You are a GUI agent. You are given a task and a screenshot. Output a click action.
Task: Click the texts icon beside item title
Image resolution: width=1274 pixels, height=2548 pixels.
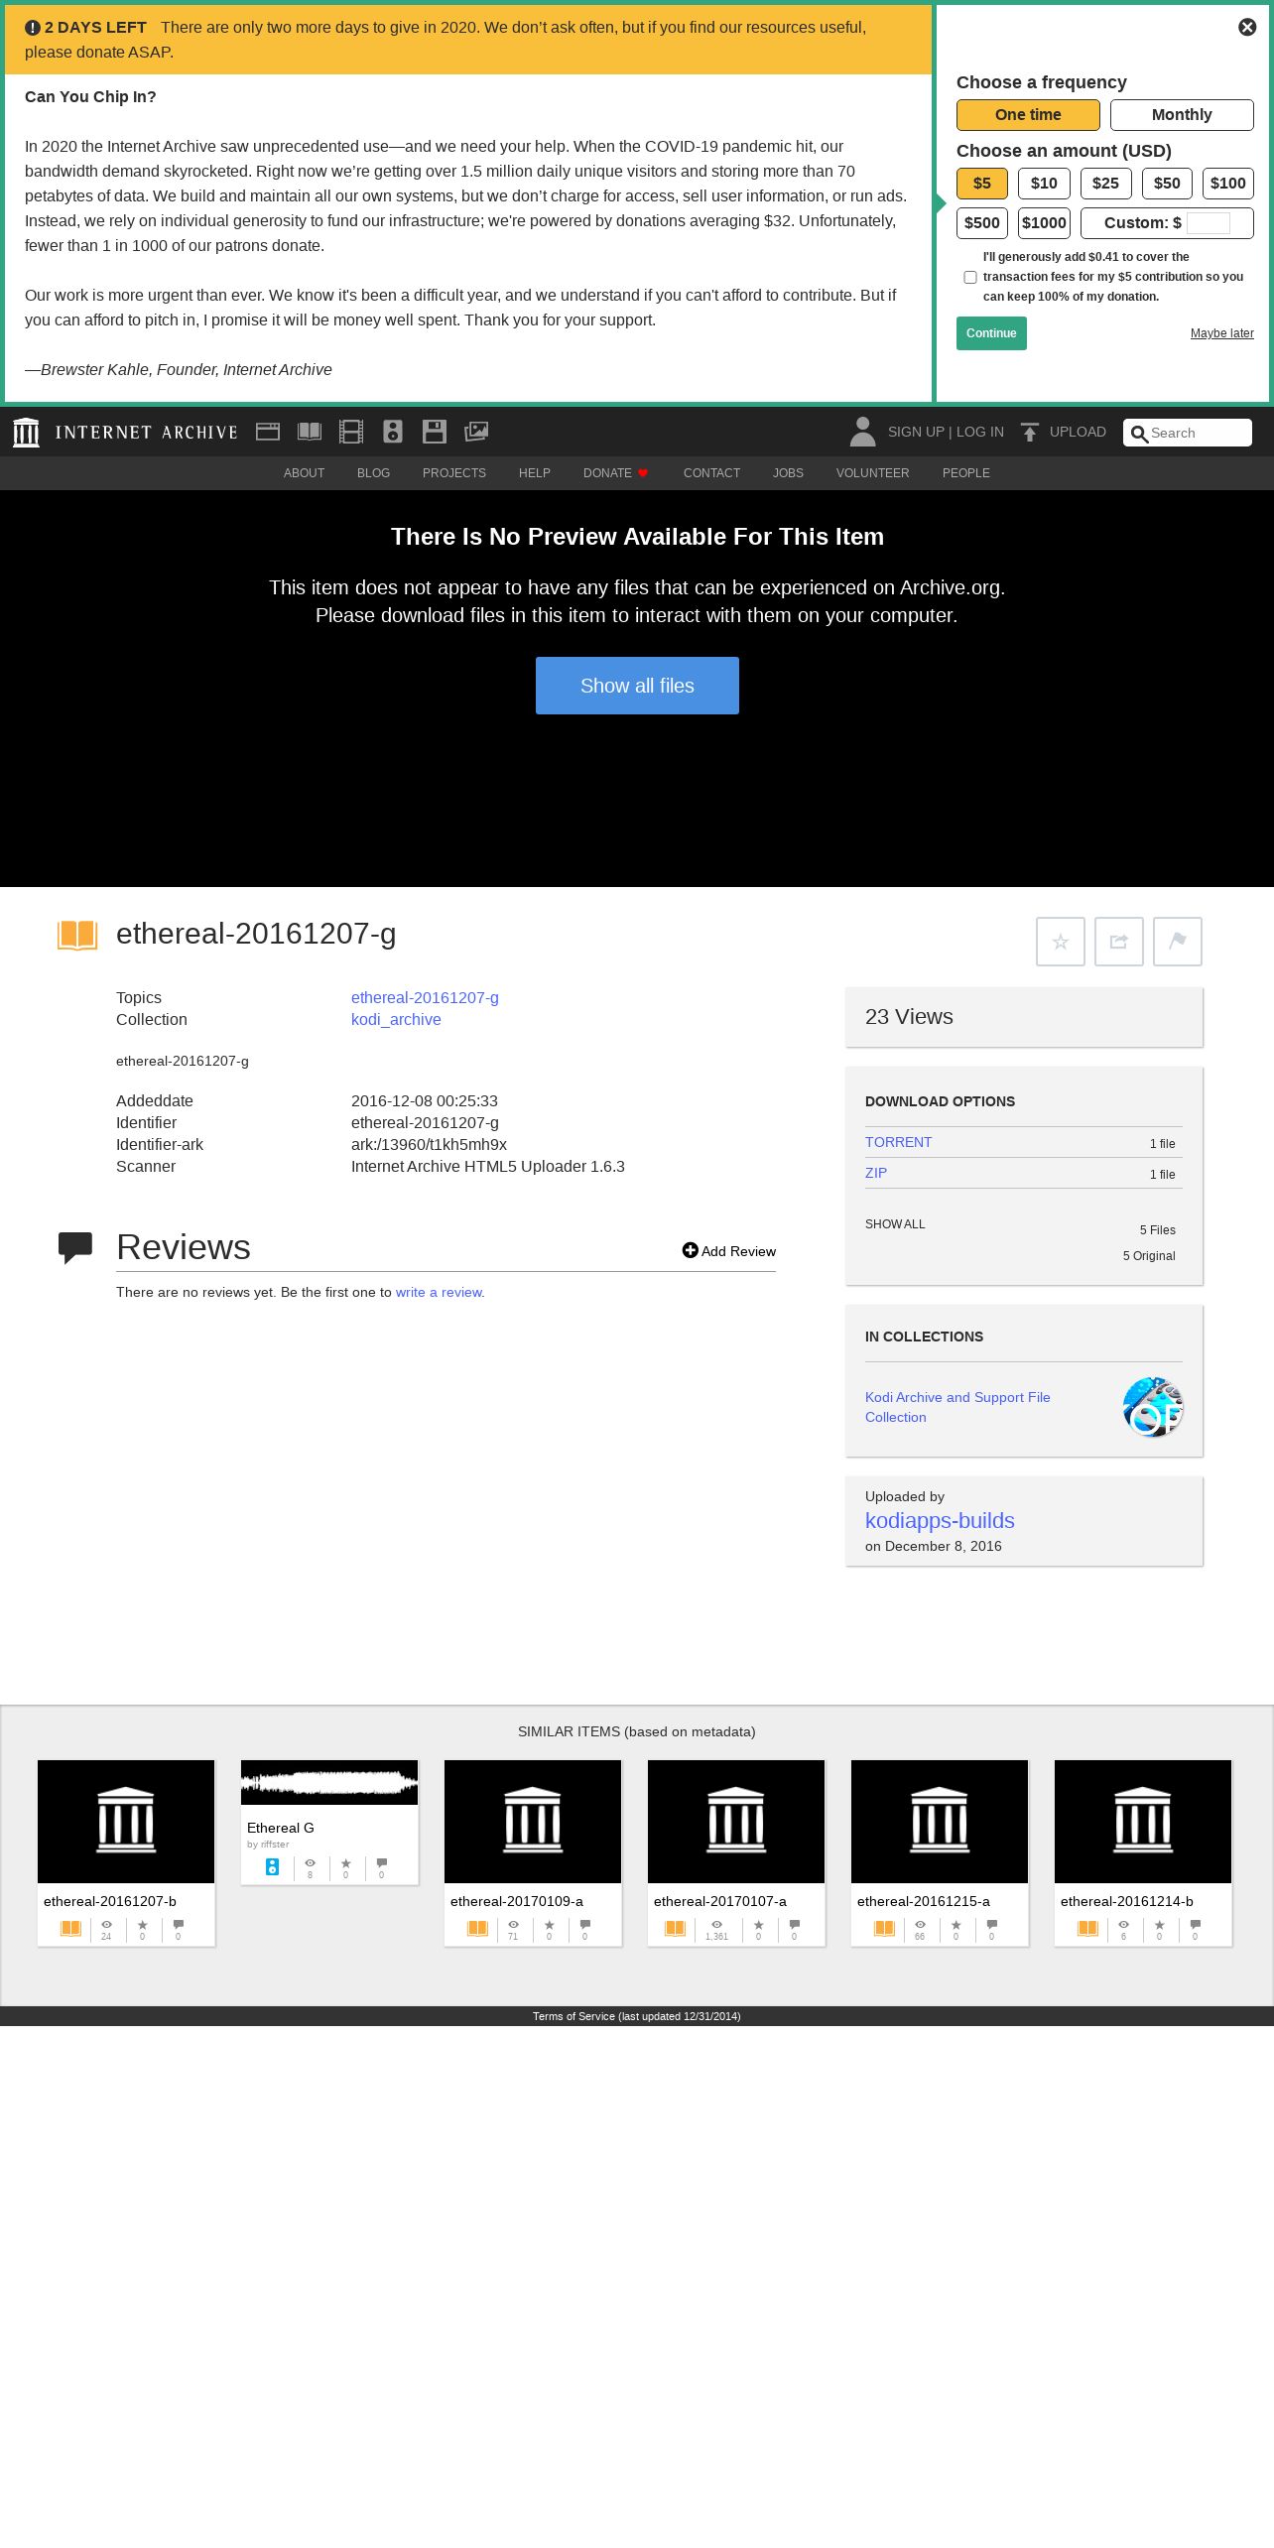[x=77, y=935]
